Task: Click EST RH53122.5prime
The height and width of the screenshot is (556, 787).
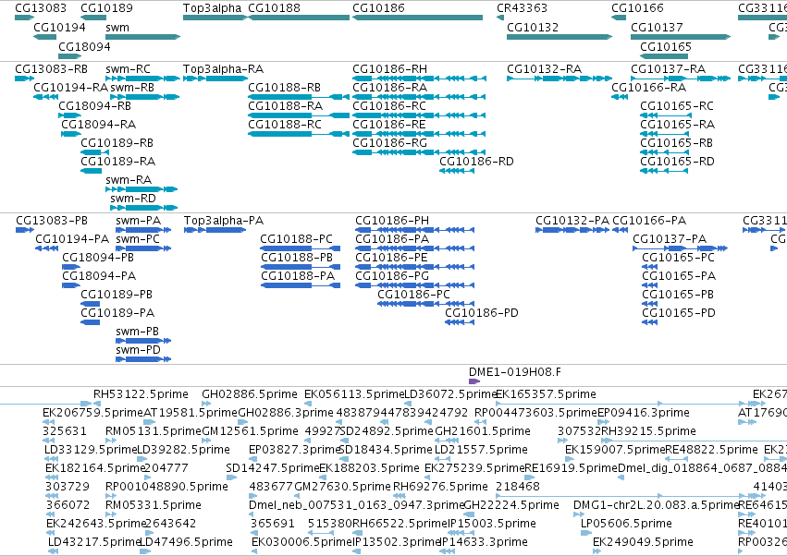Action: tap(141, 394)
